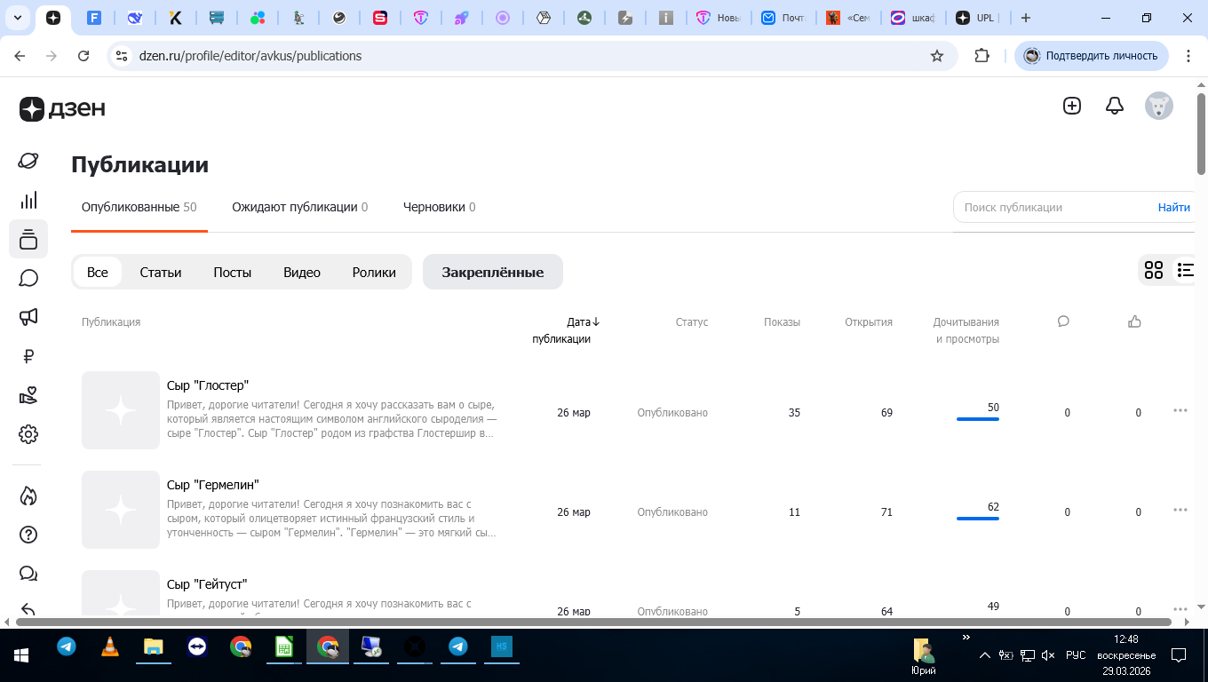1208x682 pixels.
Task: Launch VLC media player from taskbar
Action: tap(109, 646)
